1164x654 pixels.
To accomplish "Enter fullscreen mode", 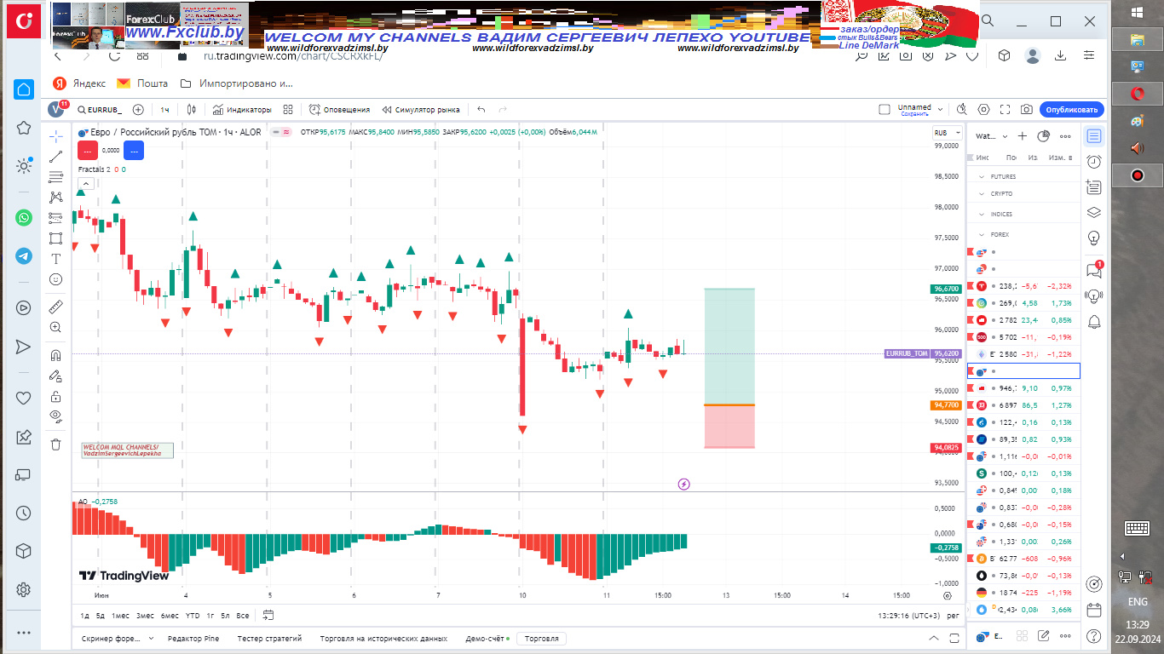I will [1006, 110].
